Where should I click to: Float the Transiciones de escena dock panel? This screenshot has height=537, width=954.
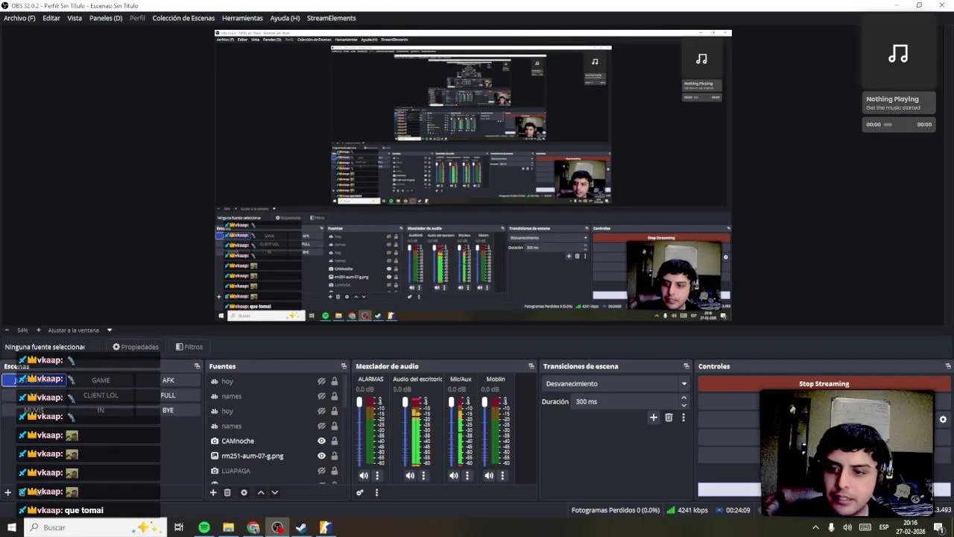coord(686,366)
